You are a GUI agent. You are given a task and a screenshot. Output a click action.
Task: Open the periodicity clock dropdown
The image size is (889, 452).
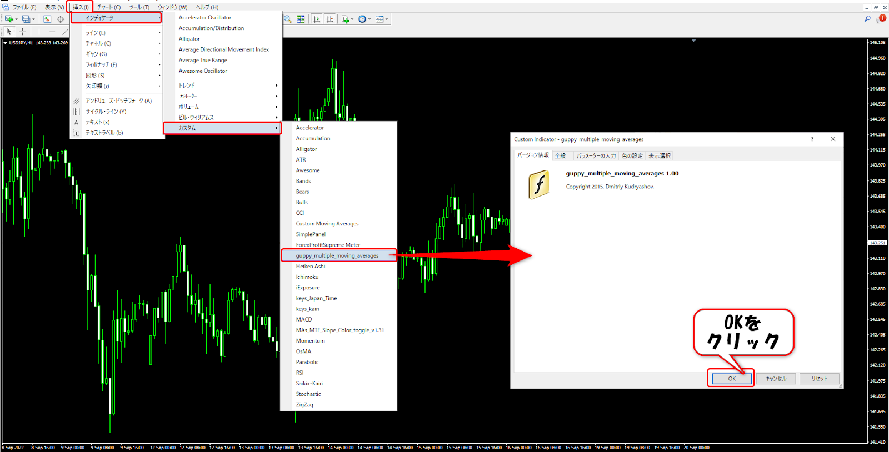coord(364,19)
